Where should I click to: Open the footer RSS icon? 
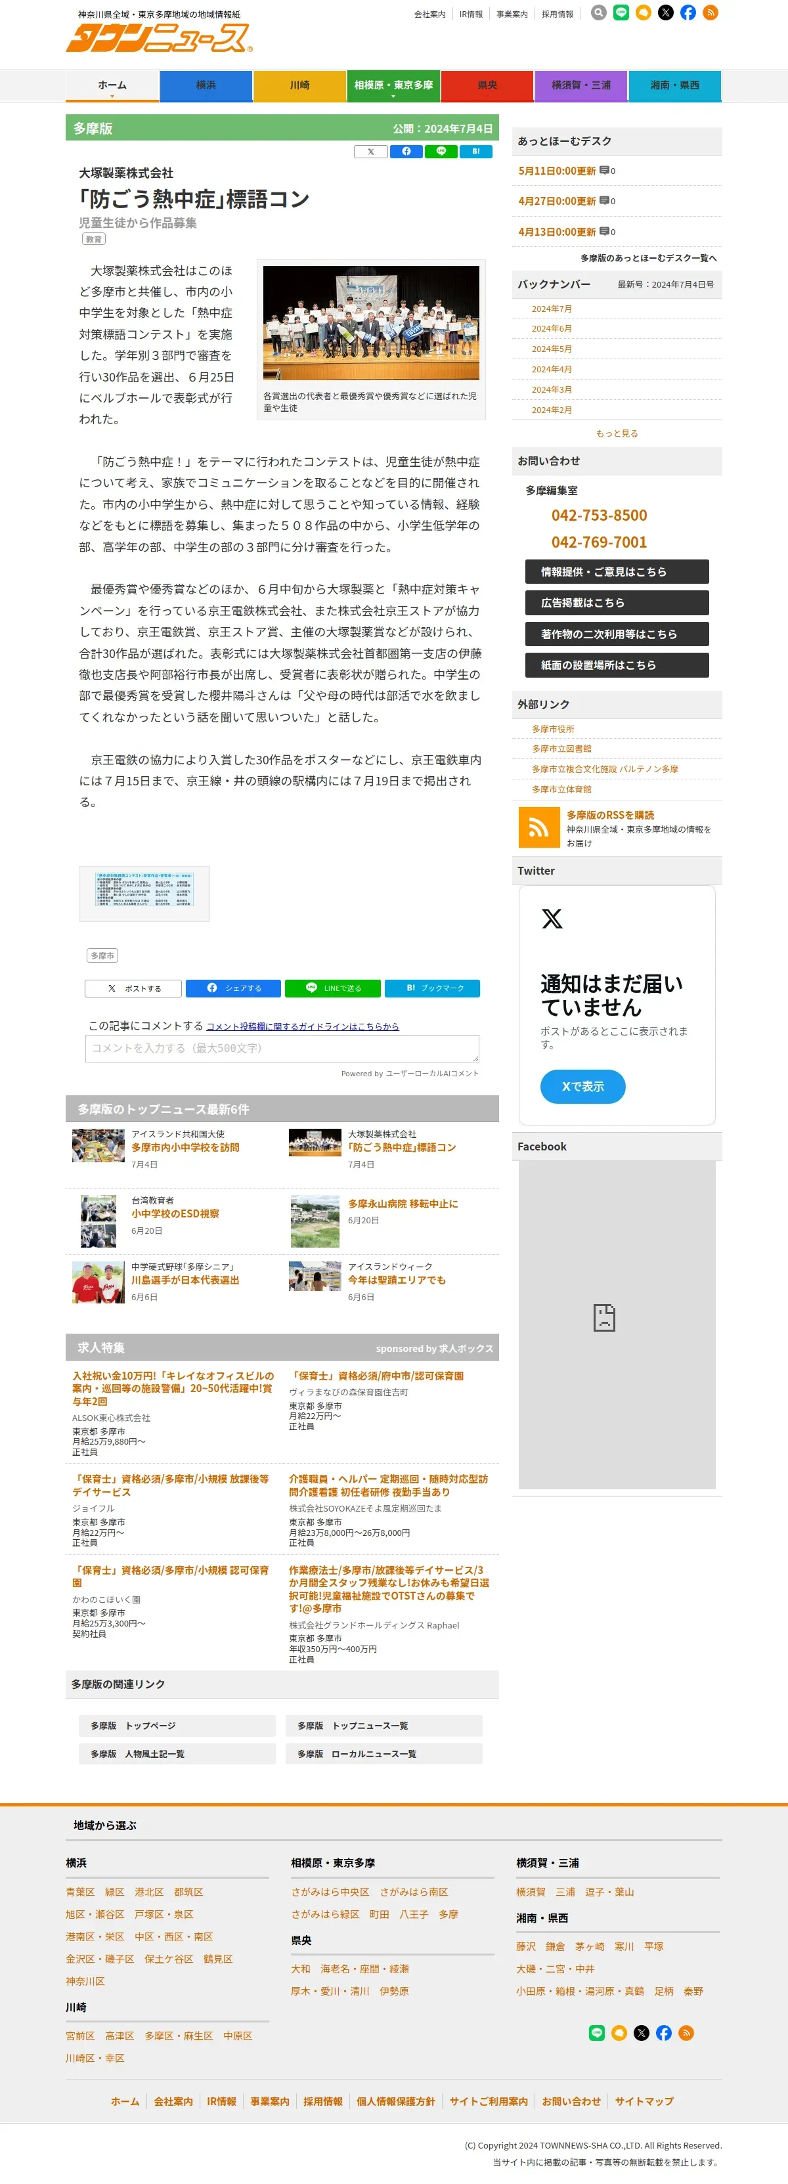point(686,2033)
